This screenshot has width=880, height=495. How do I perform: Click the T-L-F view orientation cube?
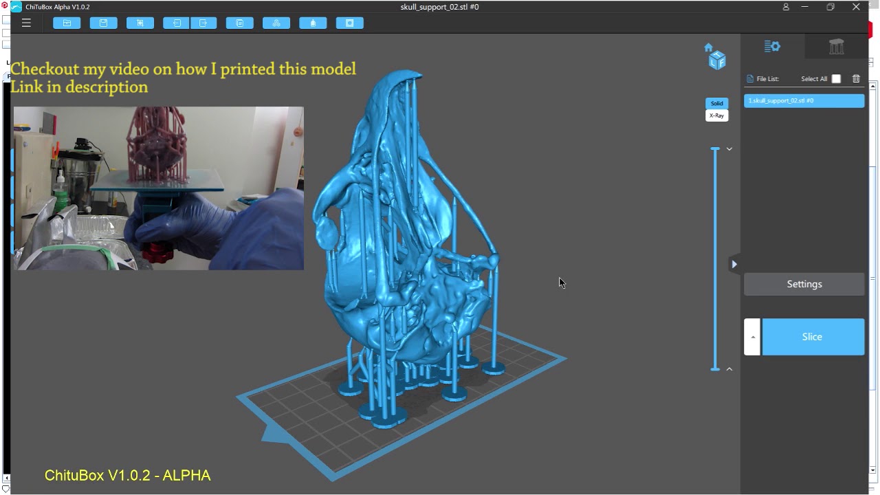pyautogui.click(x=718, y=60)
